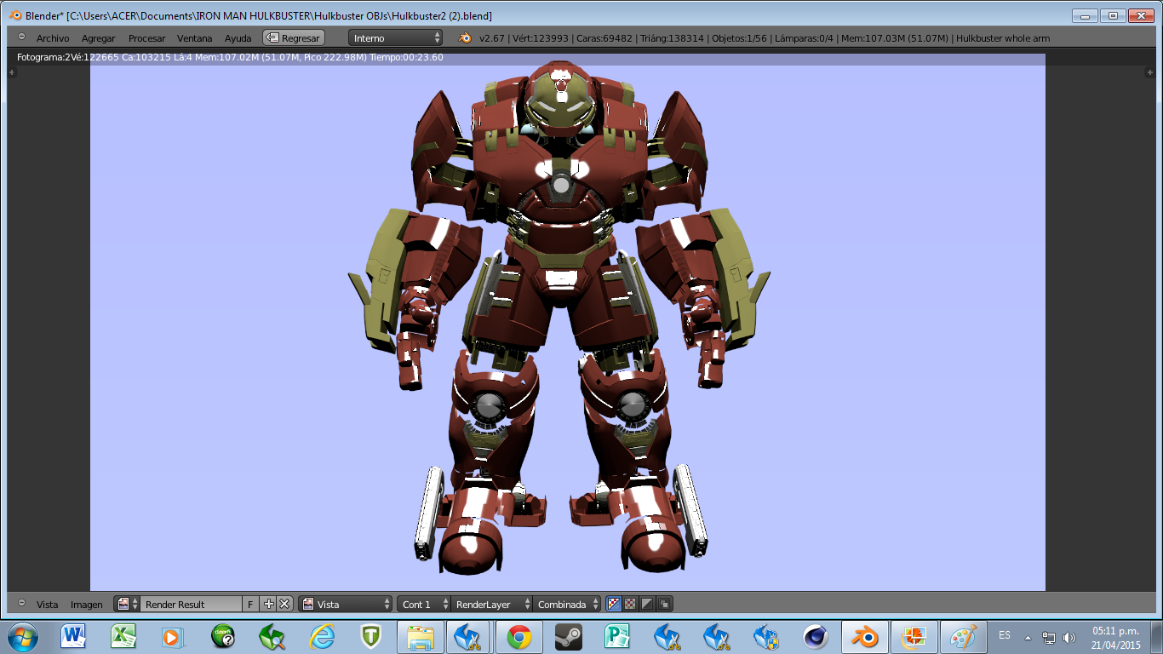Click the Render Result name field
This screenshot has width=1163, height=654.
click(x=191, y=604)
